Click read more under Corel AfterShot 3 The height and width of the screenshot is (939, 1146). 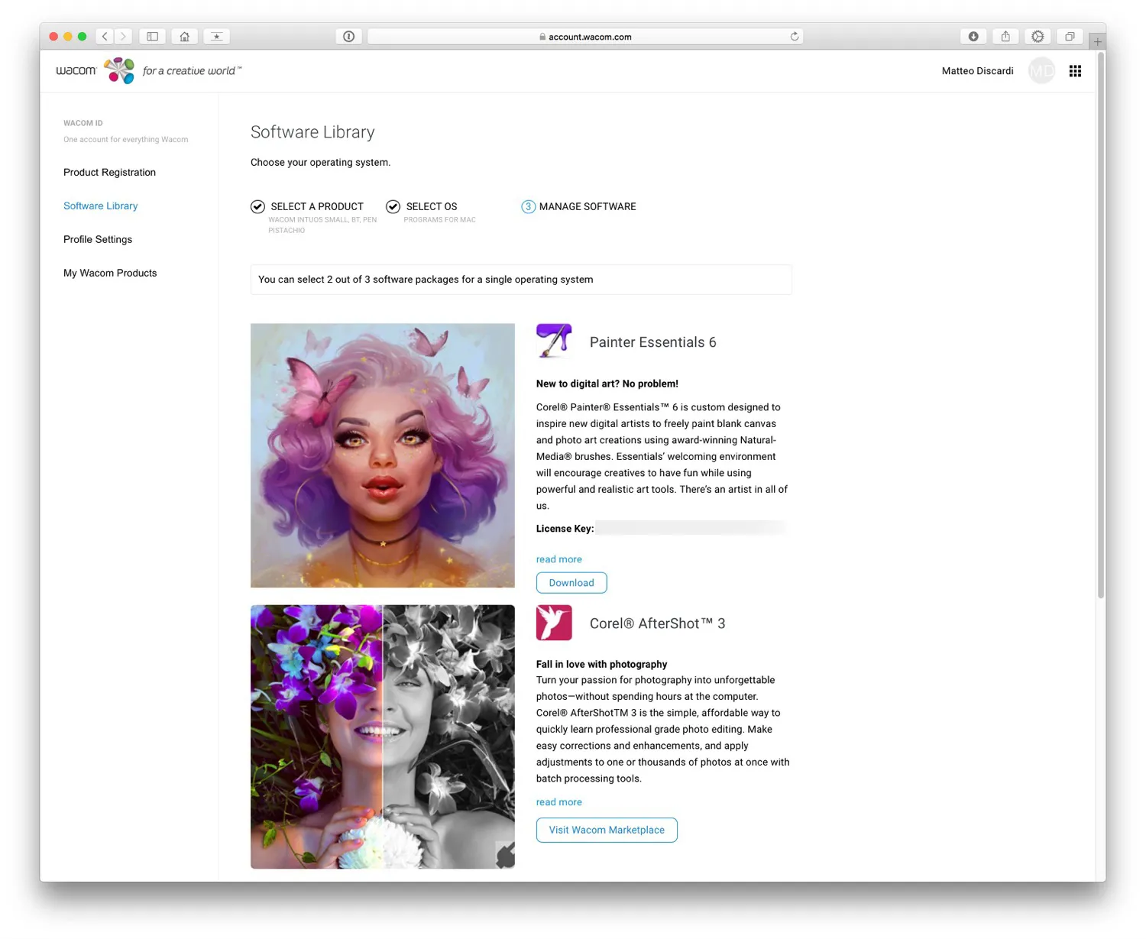click(x=558, y=802)
